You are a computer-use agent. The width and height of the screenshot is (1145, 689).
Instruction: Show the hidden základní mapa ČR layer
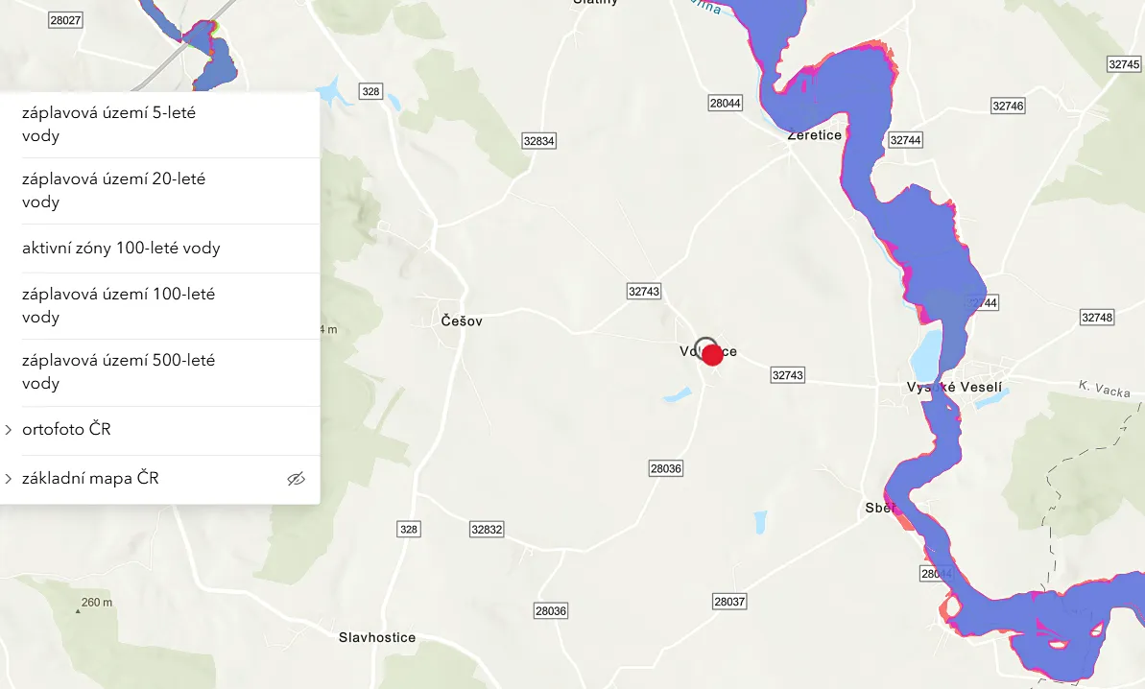(296, 479)
